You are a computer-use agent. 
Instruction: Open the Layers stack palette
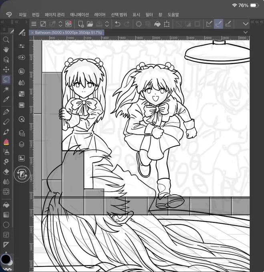(x=22, y=144)
